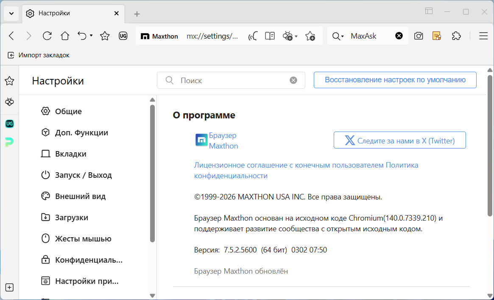Open Лицензионное соглашение с конечным пользователем link
Viewport: 494px width, 300px height.
point(289,165)
